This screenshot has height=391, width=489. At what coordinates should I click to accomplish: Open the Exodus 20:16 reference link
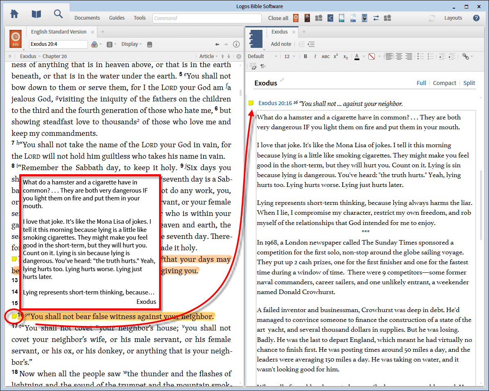point(275,103)
